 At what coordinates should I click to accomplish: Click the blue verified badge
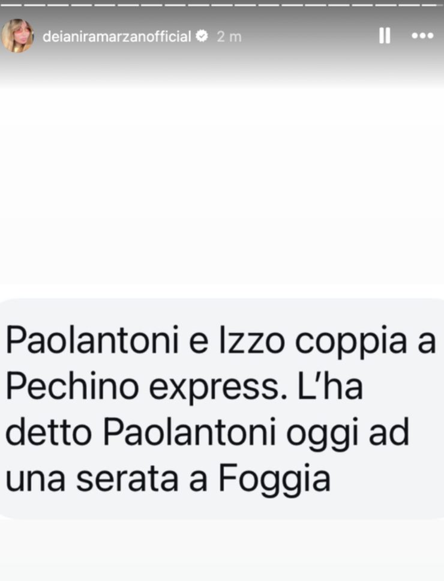coord(202,36)
